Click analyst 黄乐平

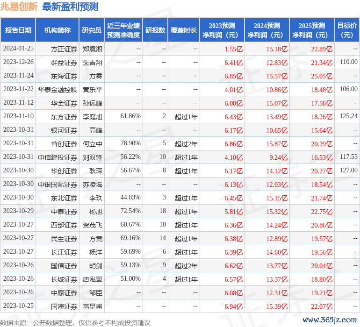pos(92,90)
